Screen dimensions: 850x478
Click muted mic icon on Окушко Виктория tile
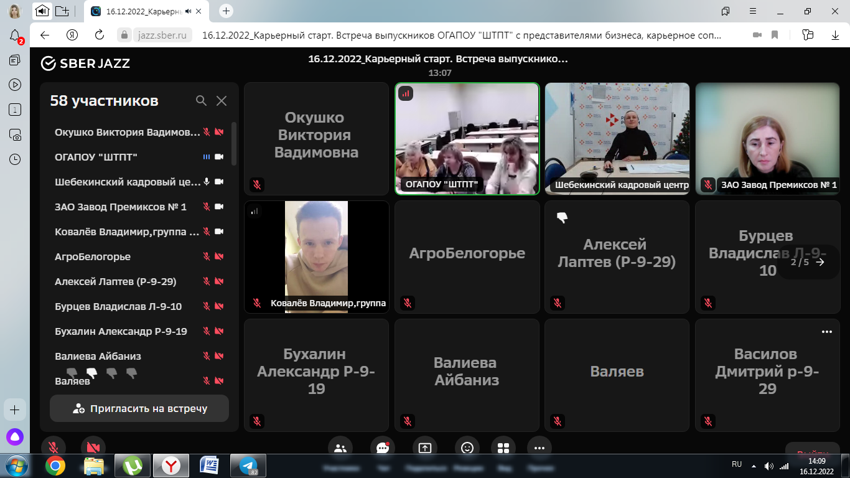point(256,184)
